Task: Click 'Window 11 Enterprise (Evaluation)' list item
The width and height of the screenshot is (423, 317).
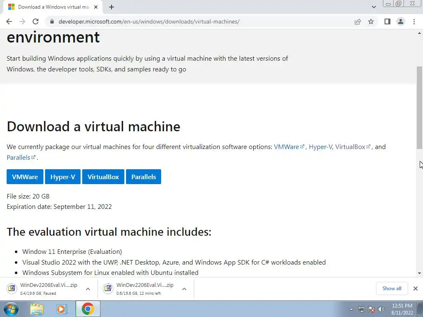Action: coord(72,252)
